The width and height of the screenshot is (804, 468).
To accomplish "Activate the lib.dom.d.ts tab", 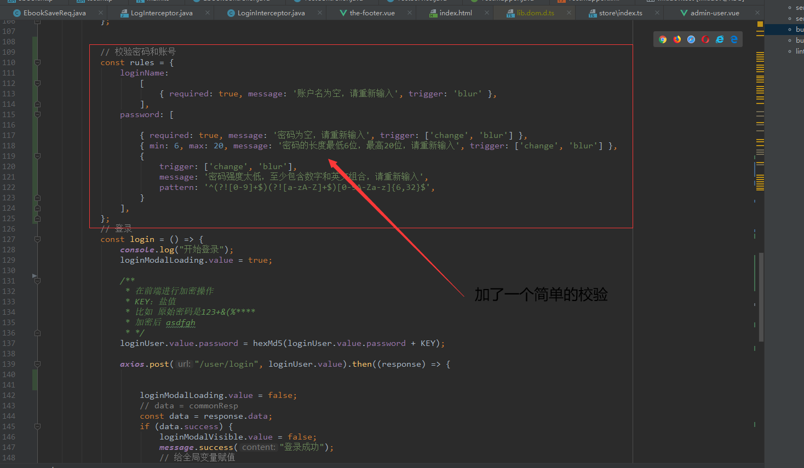I will click(530, 13).
